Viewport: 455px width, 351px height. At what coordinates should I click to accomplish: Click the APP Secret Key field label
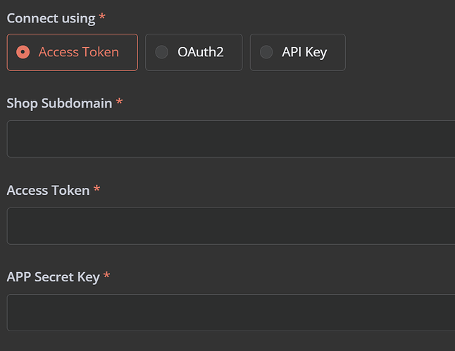[53, 277]
